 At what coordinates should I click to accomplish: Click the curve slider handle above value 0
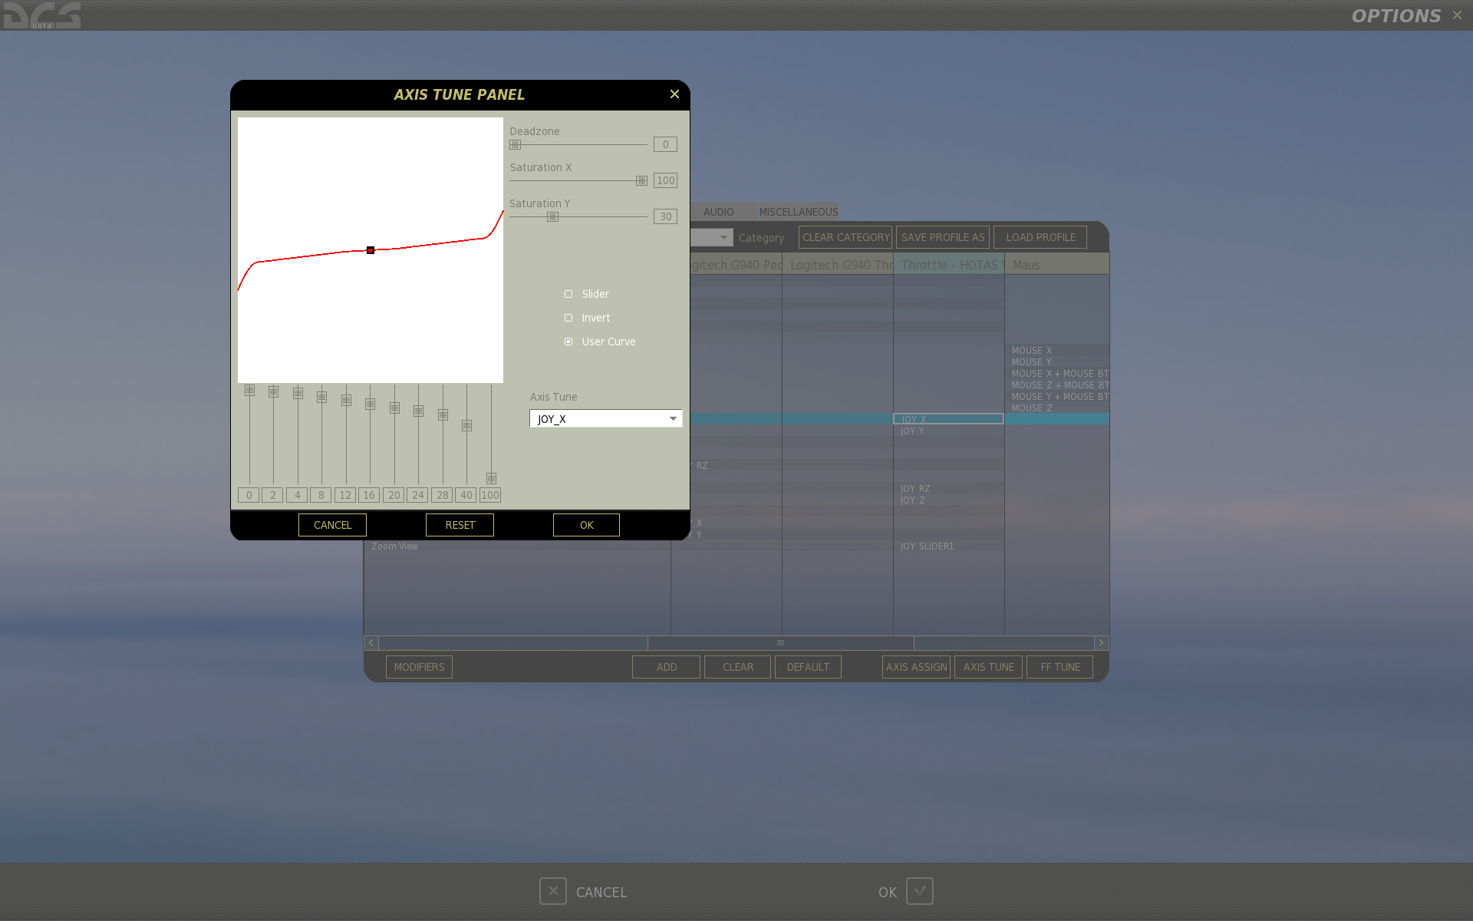pyautogui.click(x=249, y=391)
